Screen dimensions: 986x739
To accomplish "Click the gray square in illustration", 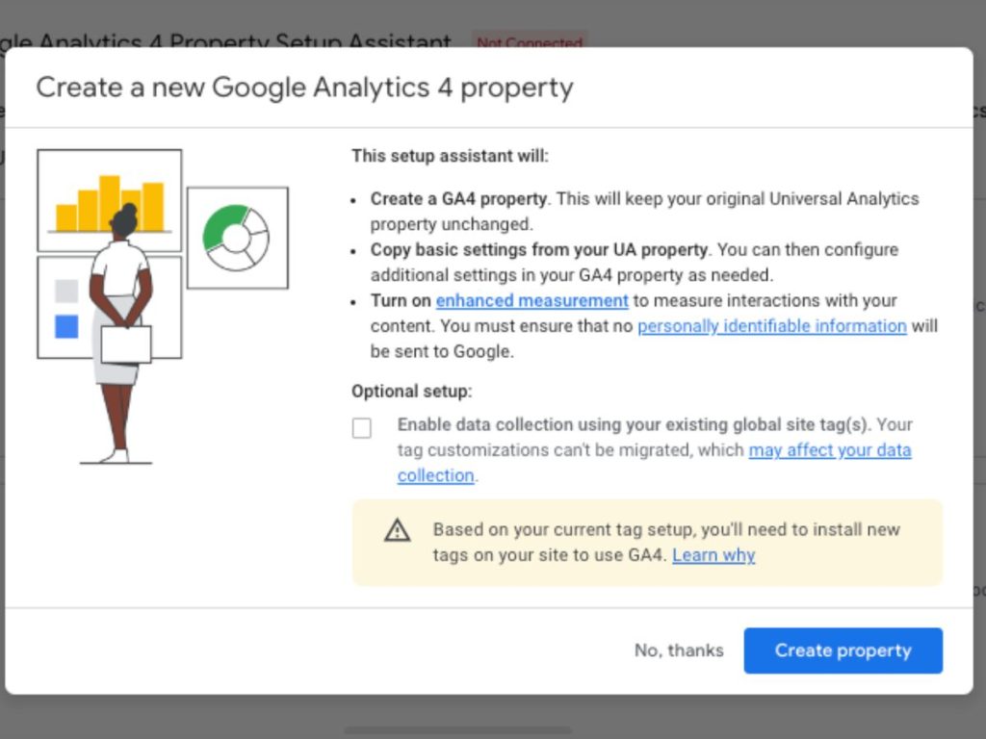I will click(66, 291).
